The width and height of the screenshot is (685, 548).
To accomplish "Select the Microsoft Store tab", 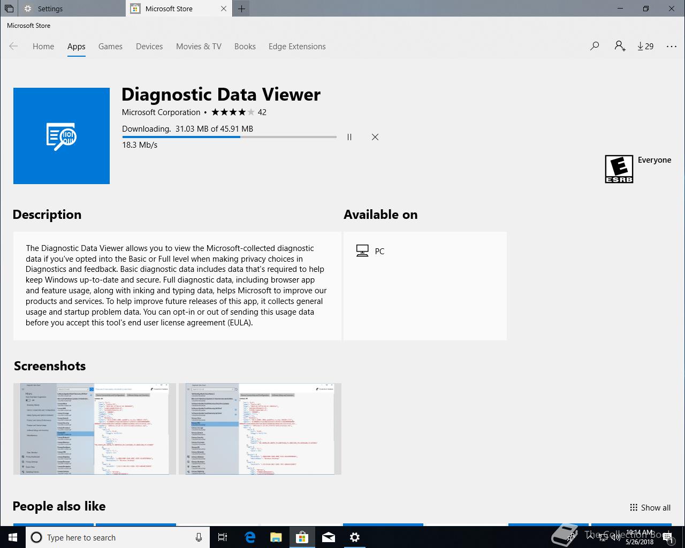I will [x=179, y=9].
